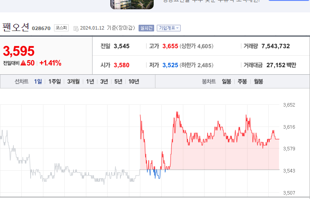Click the 팬오션 stock name heading
The width and height of the screenshot is (310, 199).
(x=16, y=27)
